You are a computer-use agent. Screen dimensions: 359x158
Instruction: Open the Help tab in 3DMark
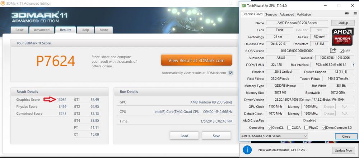click(x=85, y=30)
